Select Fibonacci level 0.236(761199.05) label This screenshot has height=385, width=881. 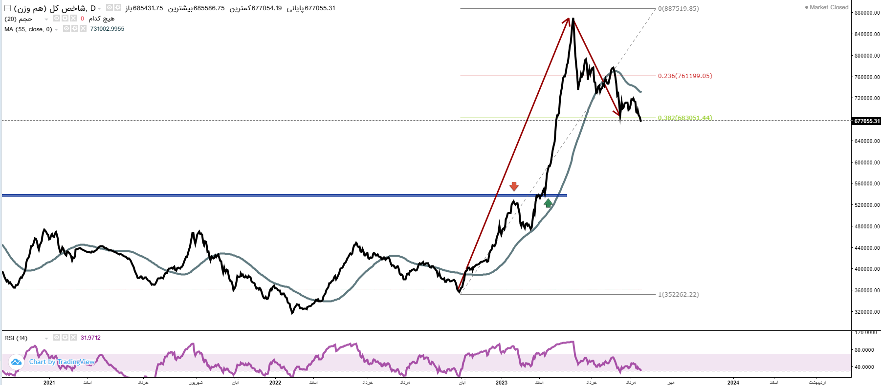(x=685, y=76)
